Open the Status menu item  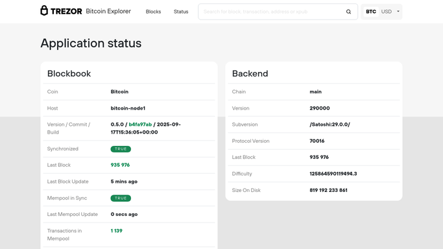point(181,12)
